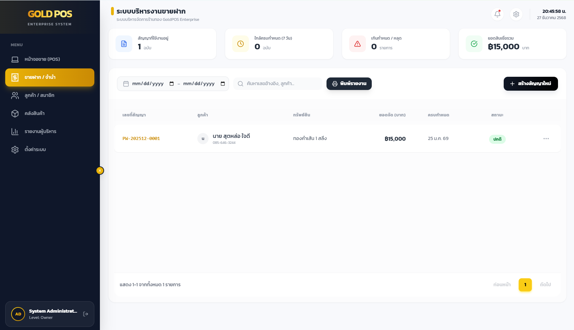Open the start date calendar picker icon
The height and width of the screenshot is (330, 574).
(x=172, y=84)
